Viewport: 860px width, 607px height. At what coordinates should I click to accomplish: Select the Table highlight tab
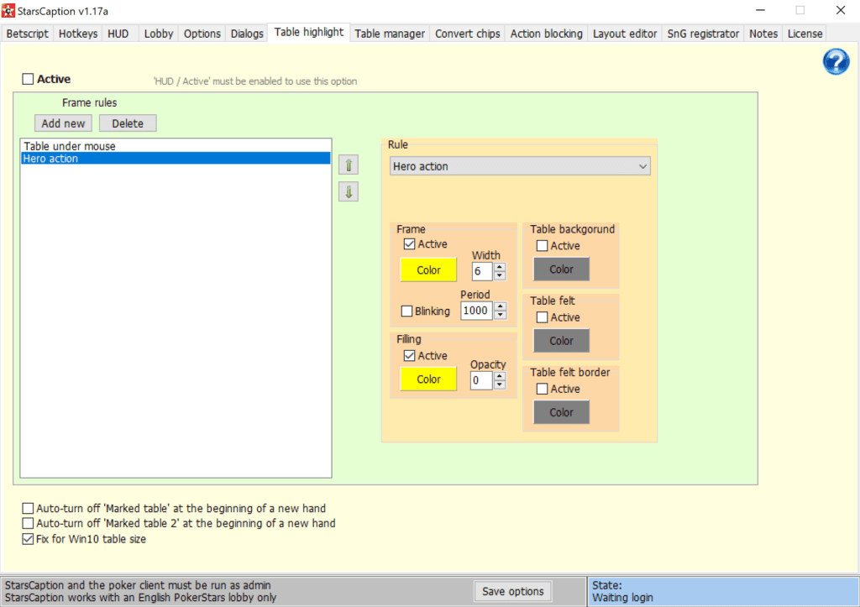click(x=309, y=33)
